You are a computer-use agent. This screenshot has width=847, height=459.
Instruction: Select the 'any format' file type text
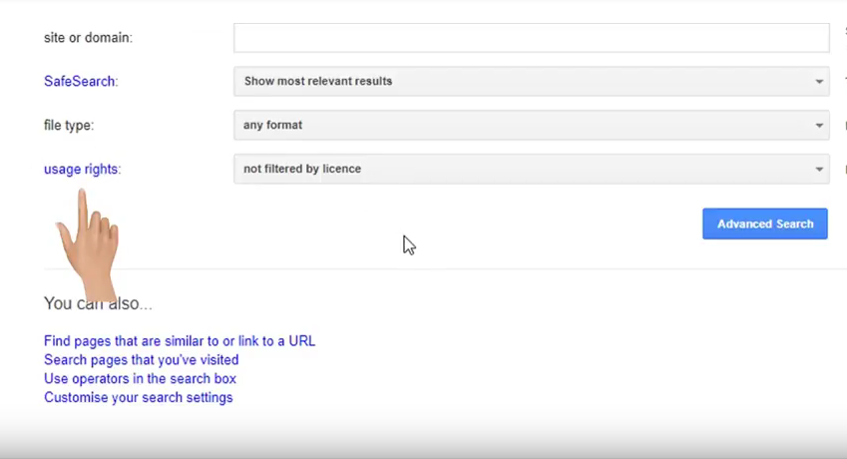[x=273, y=125]
